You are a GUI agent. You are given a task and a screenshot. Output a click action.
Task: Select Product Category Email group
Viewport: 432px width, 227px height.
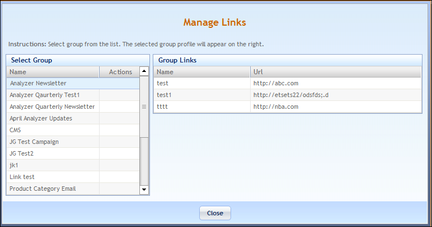point(73,189)
